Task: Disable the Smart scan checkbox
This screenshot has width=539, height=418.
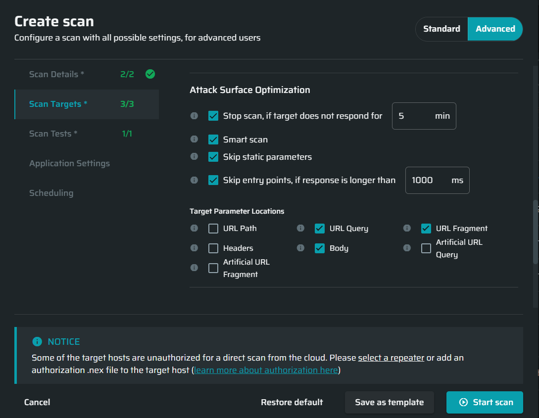Action: [x=213, y=139]
